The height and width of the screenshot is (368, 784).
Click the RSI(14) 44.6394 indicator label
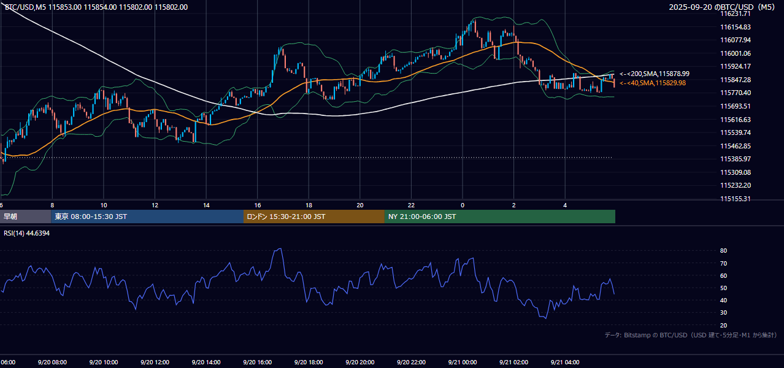coord(27,233)
